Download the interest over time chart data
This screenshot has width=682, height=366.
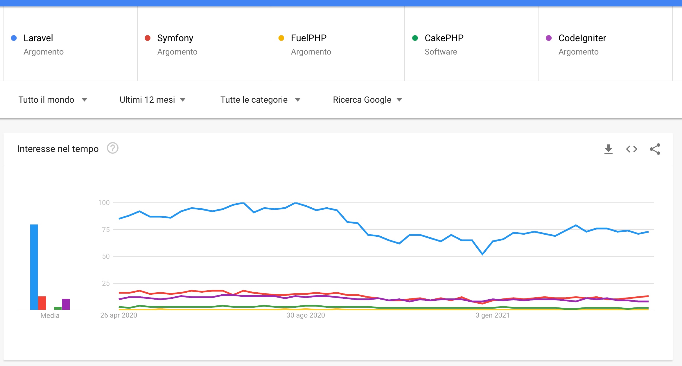[608, 149]
